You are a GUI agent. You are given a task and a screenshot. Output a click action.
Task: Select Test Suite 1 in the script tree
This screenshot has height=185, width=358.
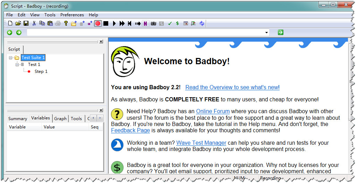[x=33, y=58]
